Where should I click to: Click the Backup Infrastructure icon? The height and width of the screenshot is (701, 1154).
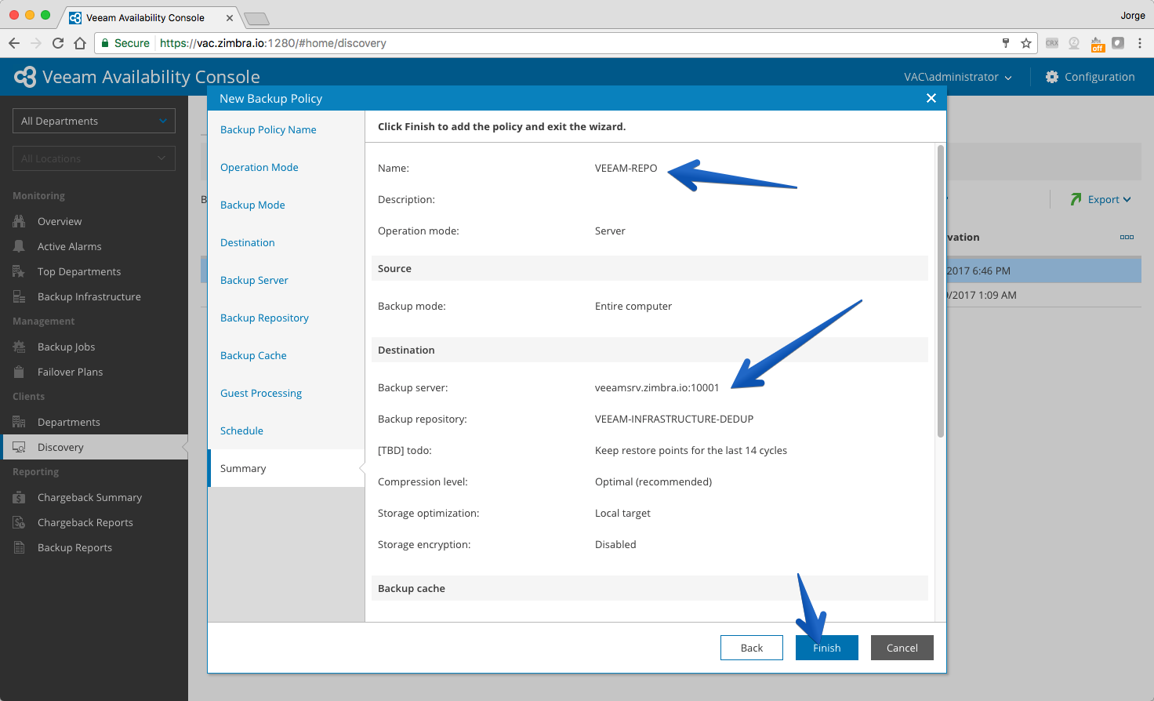click(19, 296)
